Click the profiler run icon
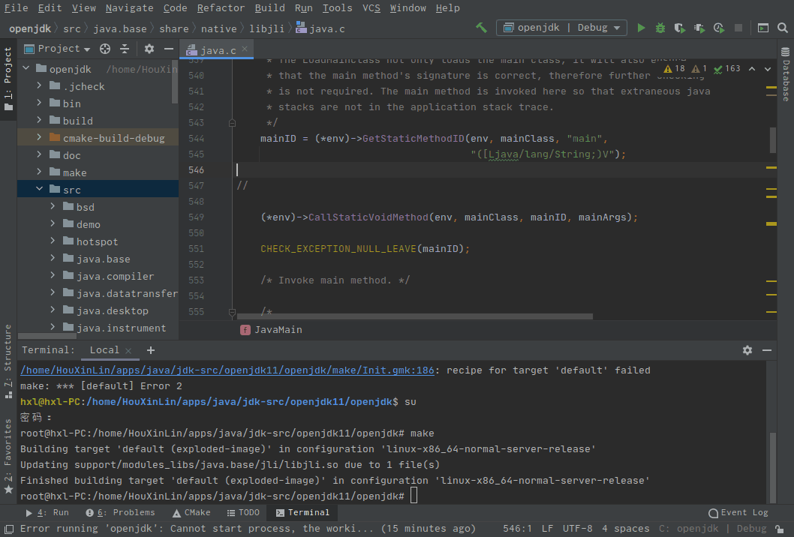Image resolution: width=794 pixels, height=537 pixels. pyautogui.click(x=718, y=28)
